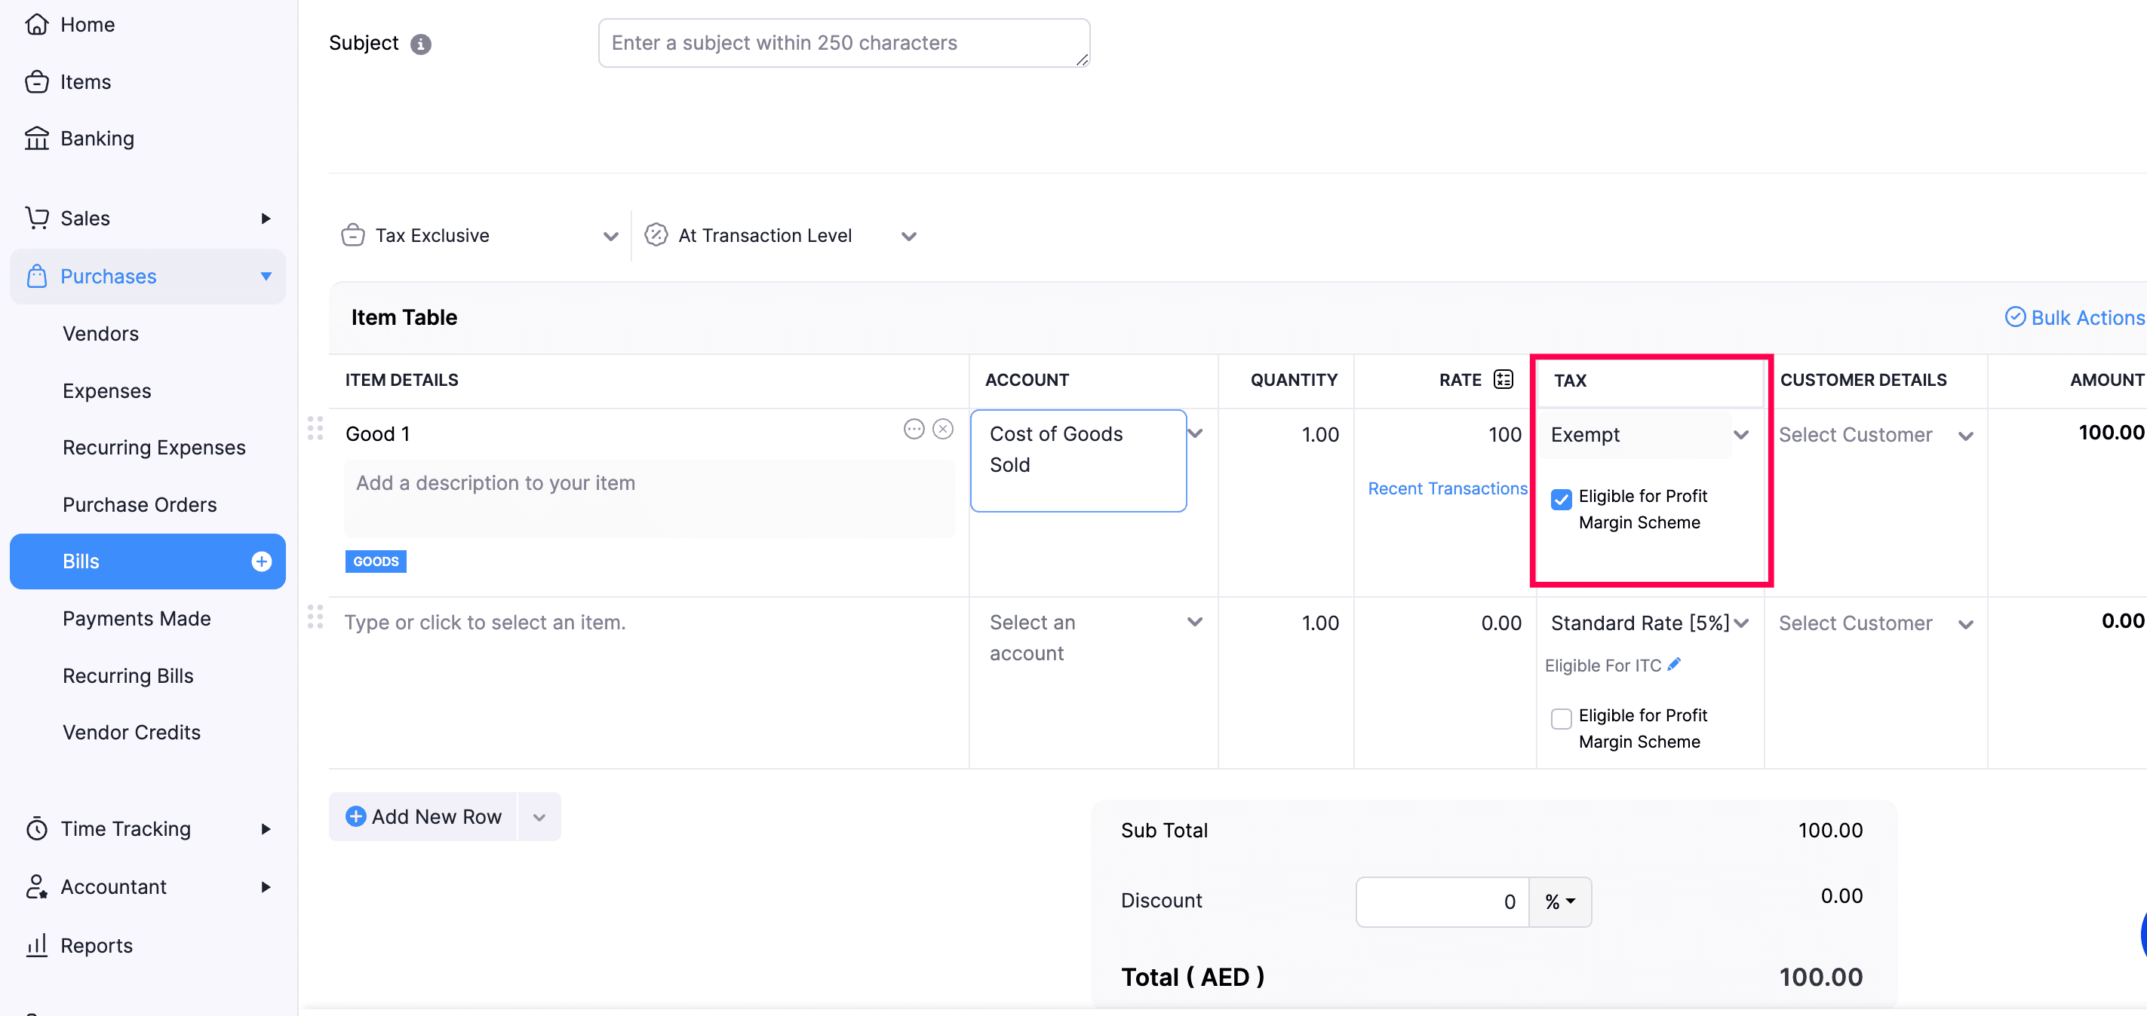Go to Vendors in sidebar

[100, 333]
